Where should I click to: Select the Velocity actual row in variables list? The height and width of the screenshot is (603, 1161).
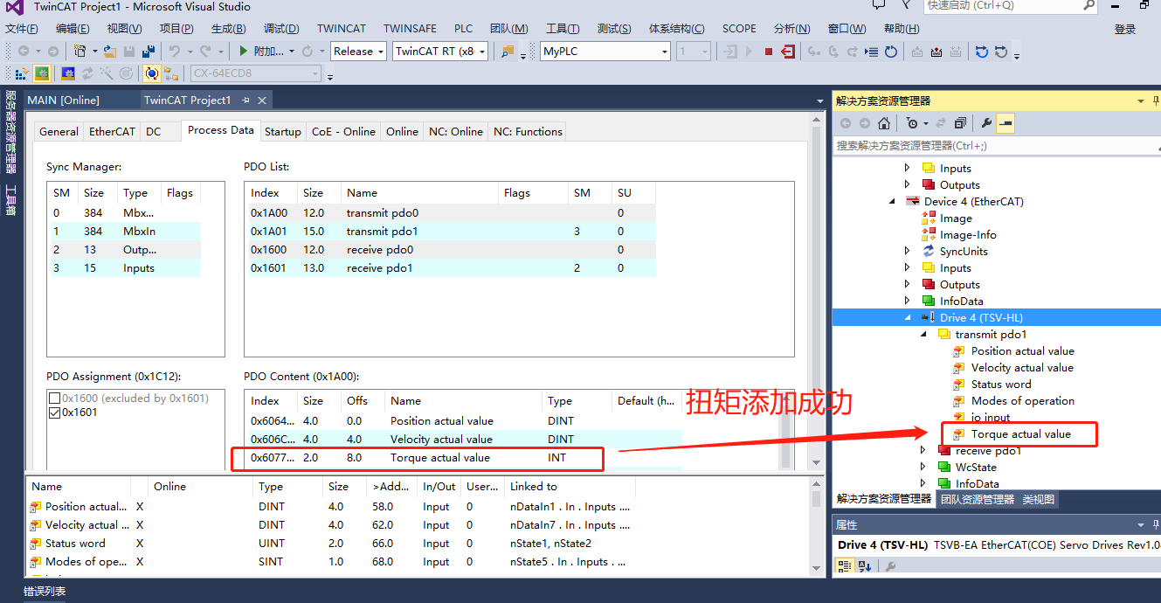coord(332,525)
